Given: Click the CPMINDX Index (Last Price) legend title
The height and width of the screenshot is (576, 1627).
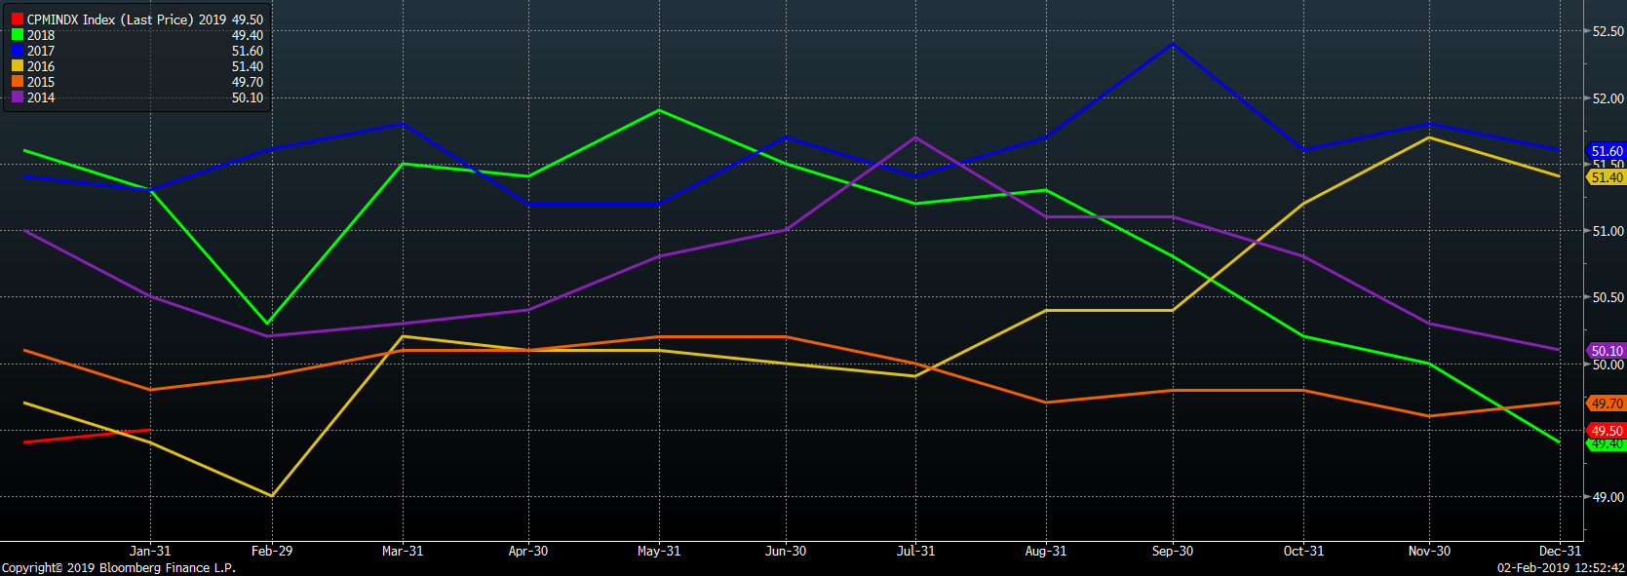Looking at the screenshot, I should pyautogui.click(x=111, y=19).
